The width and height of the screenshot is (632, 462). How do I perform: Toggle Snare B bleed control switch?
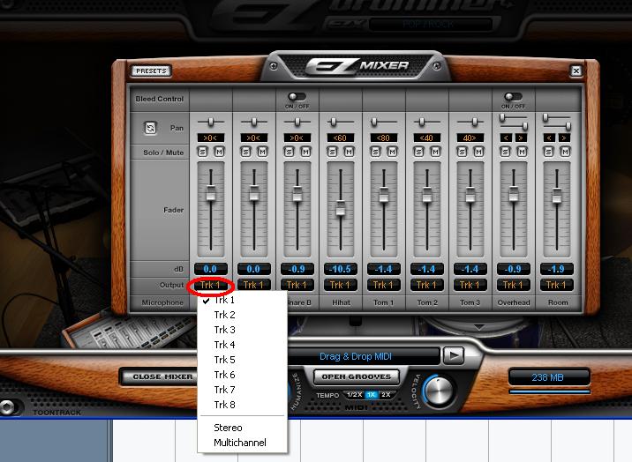[x=297, y=97]
